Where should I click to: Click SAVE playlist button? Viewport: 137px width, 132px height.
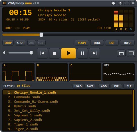pyautogui.click(x=90, y=86)
